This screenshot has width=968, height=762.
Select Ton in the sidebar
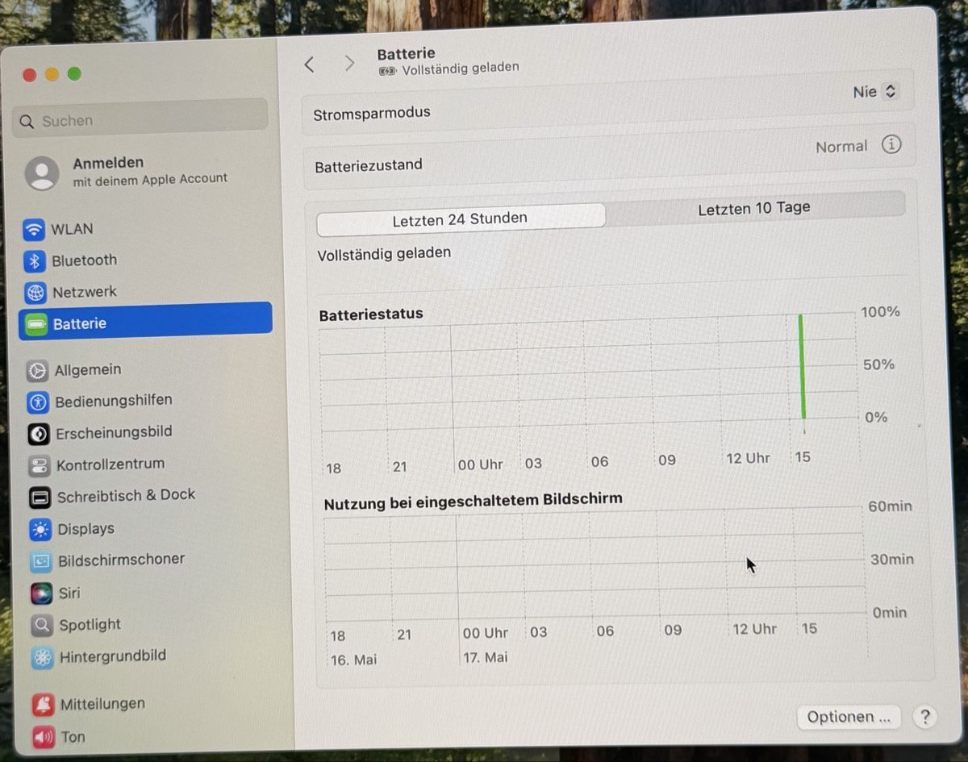click(73, 737)
